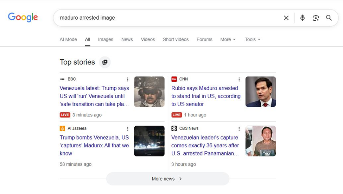Open CNN story three-dot options menu

pyautogui.click(x=239, y=79)
